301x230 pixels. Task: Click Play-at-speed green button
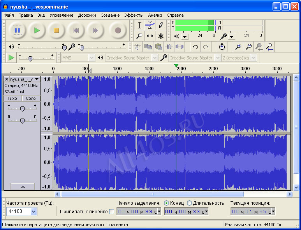[11, 57]
